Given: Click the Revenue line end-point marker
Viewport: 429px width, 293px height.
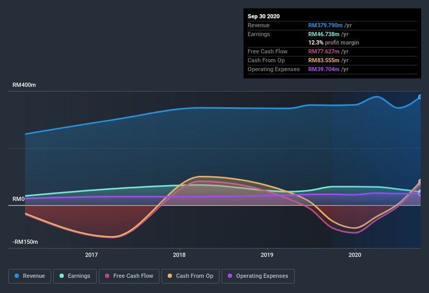Looking at the screenshot, I should (420, 97).
